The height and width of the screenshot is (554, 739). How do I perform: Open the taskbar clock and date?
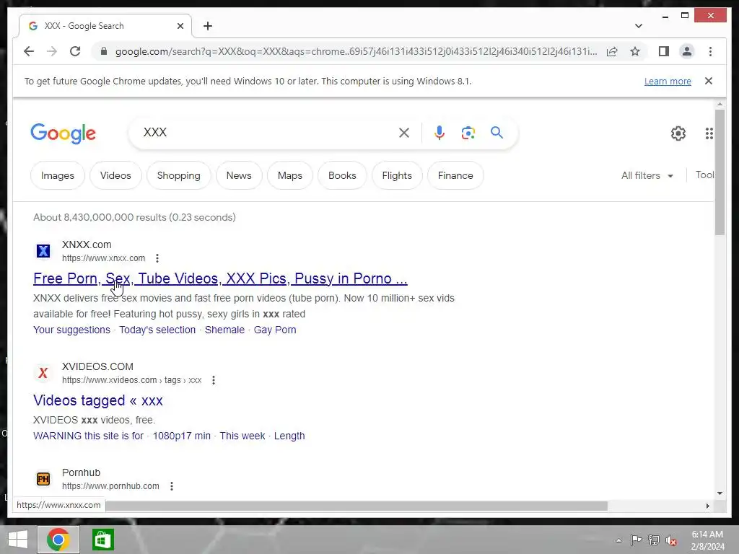pos(707,540)
